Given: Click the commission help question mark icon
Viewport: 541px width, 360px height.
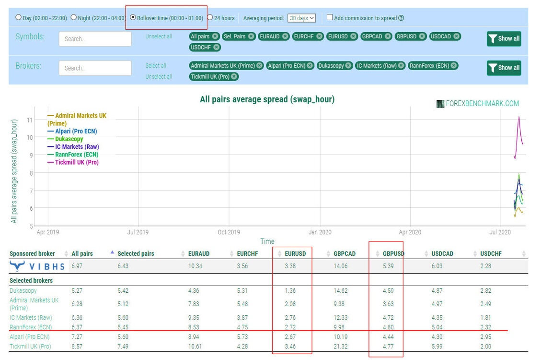Looking at the screenshot, I should [401, 18].
